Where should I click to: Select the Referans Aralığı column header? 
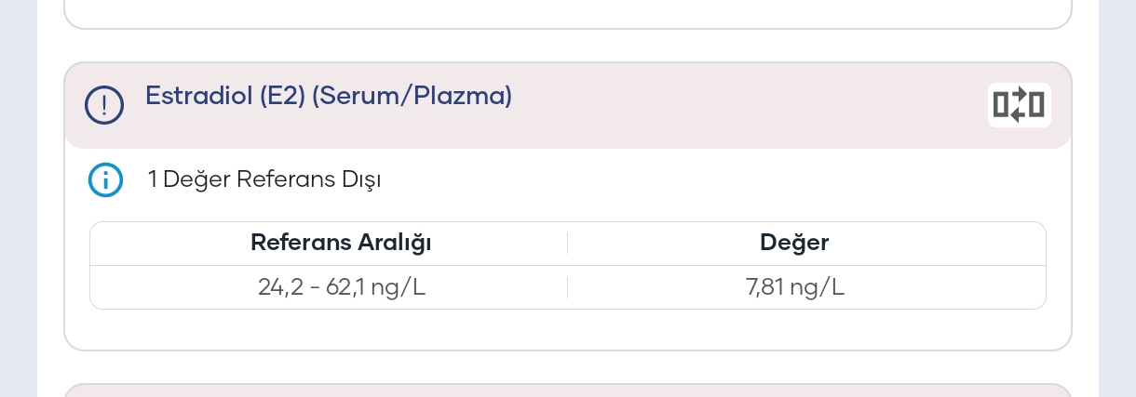pyautogui.click(x=341, y=243)
